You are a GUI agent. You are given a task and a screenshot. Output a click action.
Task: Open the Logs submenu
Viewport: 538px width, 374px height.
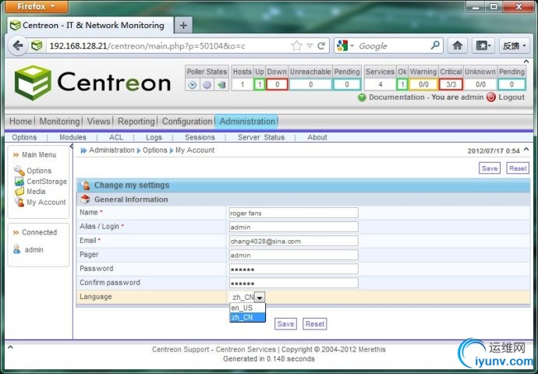154,137
